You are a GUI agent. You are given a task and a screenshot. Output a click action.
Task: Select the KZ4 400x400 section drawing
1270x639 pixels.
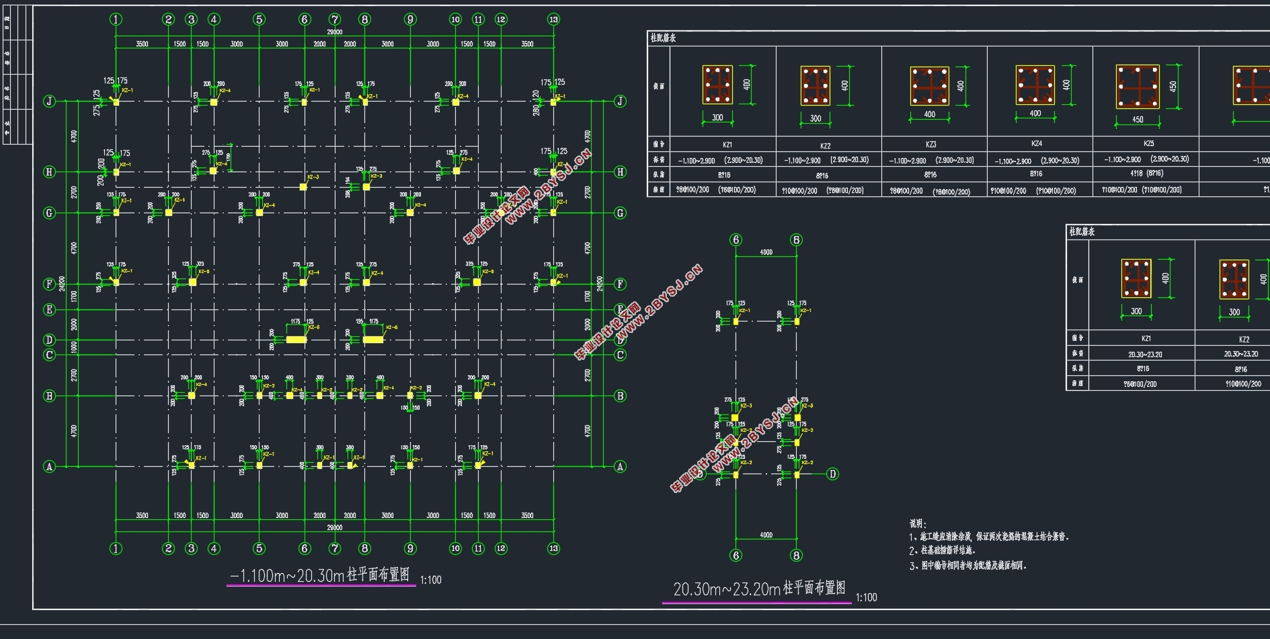[1035, 85]
